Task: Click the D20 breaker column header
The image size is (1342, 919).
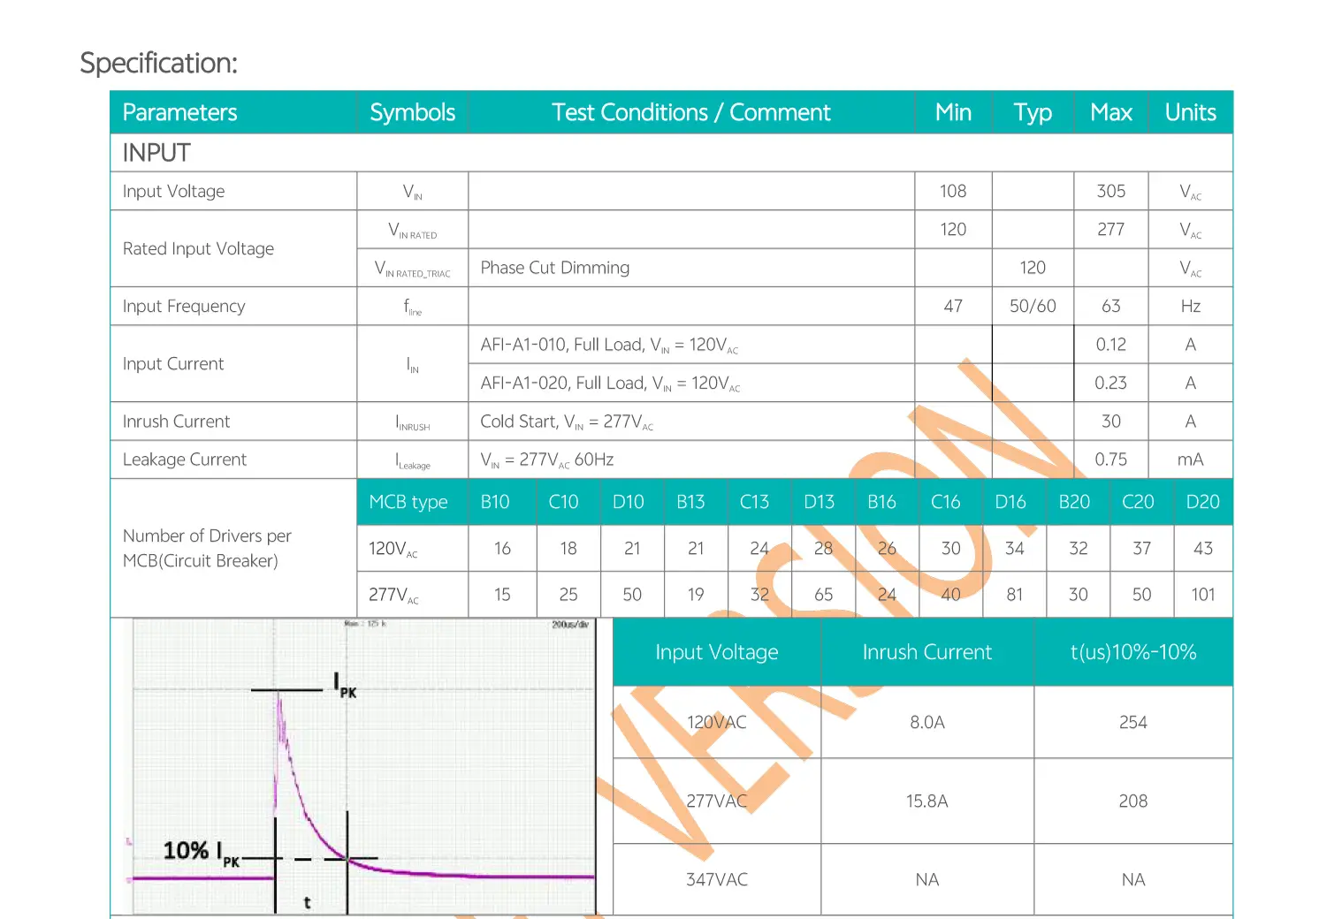Action: [1202, 502]
